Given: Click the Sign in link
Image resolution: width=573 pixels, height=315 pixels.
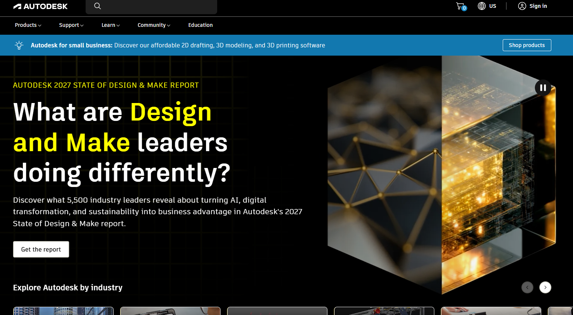Looking at the screenshot, I should 538,6.
